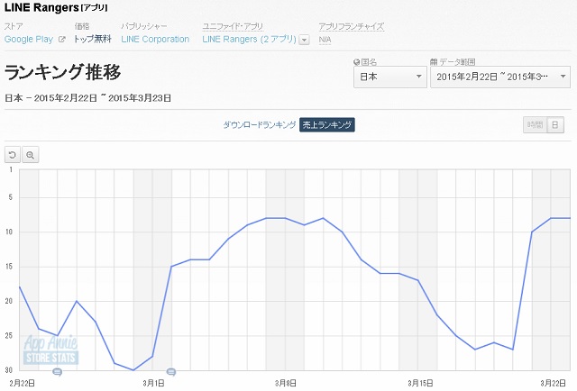Switch to 売上ランキング view
Screen dimensions: 577x391
pyautogui.click(x=327, y=124)
